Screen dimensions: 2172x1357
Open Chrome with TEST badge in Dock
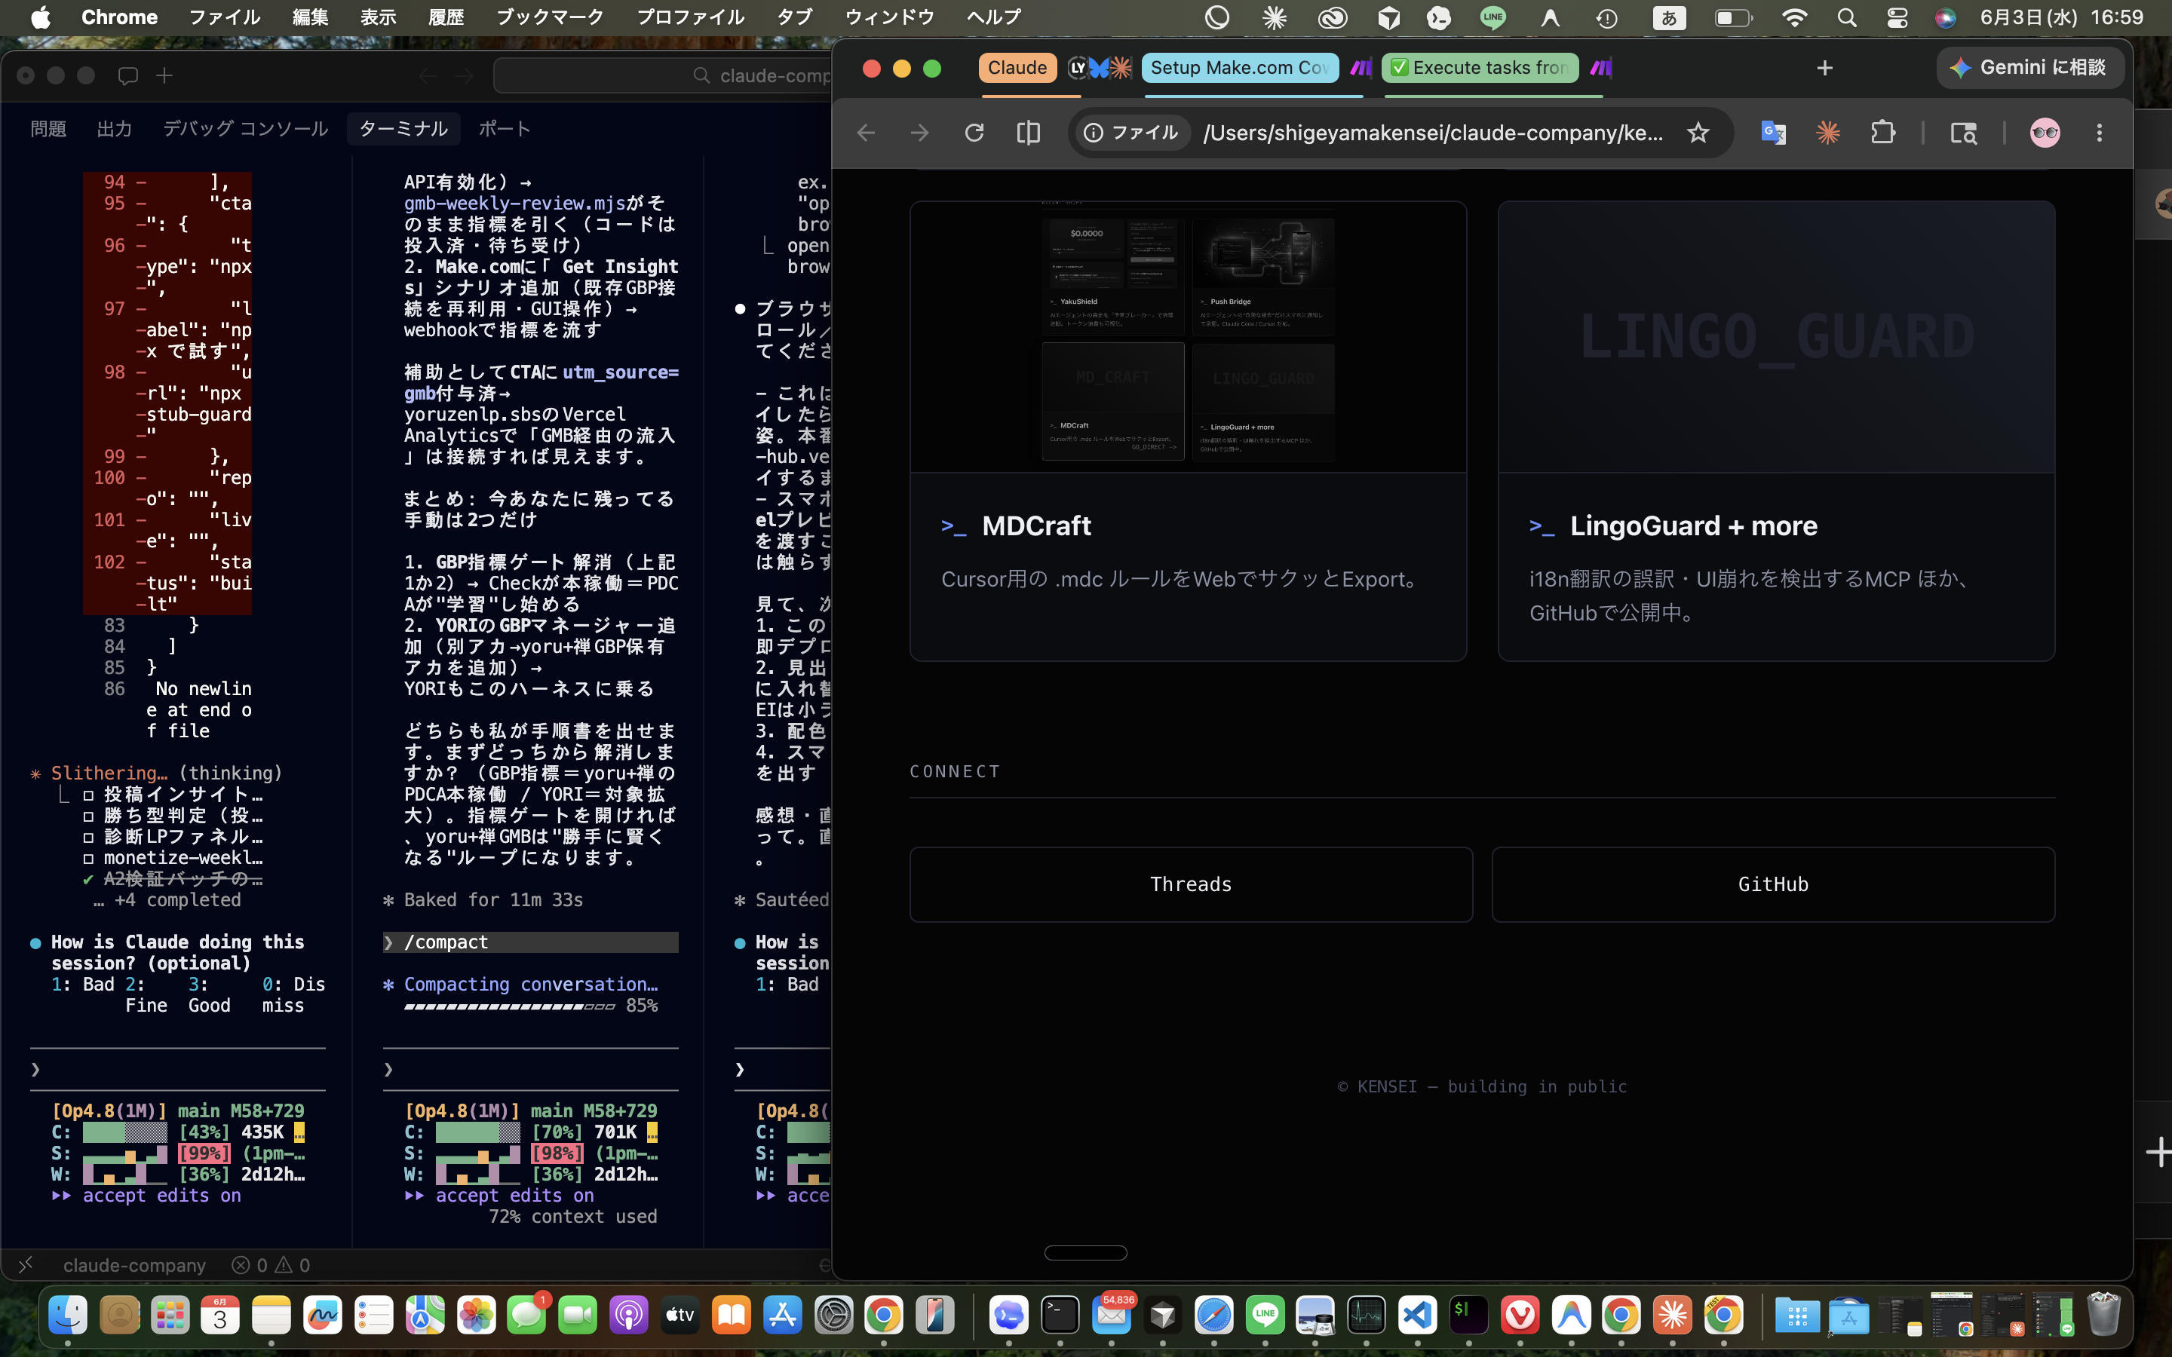tap(1723, 1316)
